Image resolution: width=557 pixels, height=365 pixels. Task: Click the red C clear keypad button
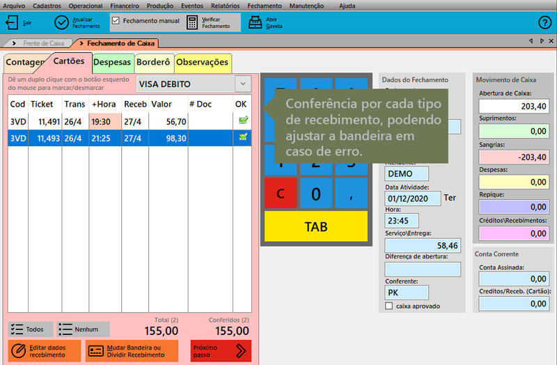(281, 194)
